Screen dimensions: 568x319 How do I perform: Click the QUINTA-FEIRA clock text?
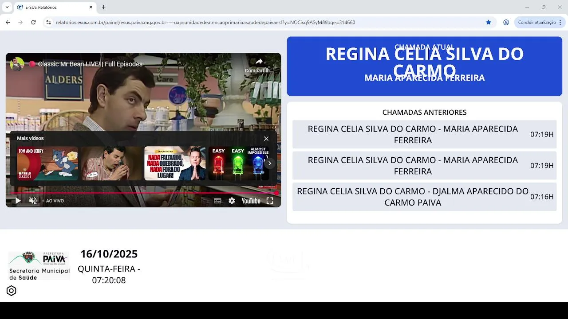109,274
